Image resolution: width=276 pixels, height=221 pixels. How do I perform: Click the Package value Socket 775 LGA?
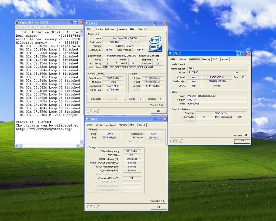pyautogui.click(x=125, y=46)
